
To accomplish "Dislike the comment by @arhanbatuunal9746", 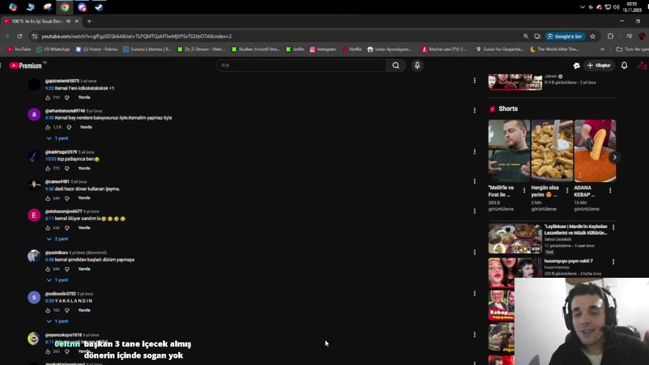I will [x=69, y=127].
